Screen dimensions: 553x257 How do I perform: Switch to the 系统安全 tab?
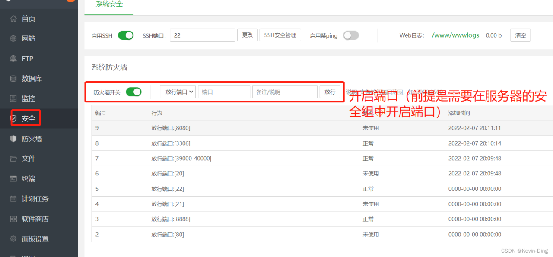[x=109, y=5]
